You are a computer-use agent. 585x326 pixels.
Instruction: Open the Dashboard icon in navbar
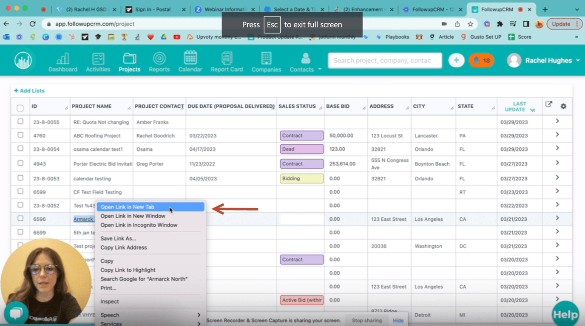pos(62,59)
